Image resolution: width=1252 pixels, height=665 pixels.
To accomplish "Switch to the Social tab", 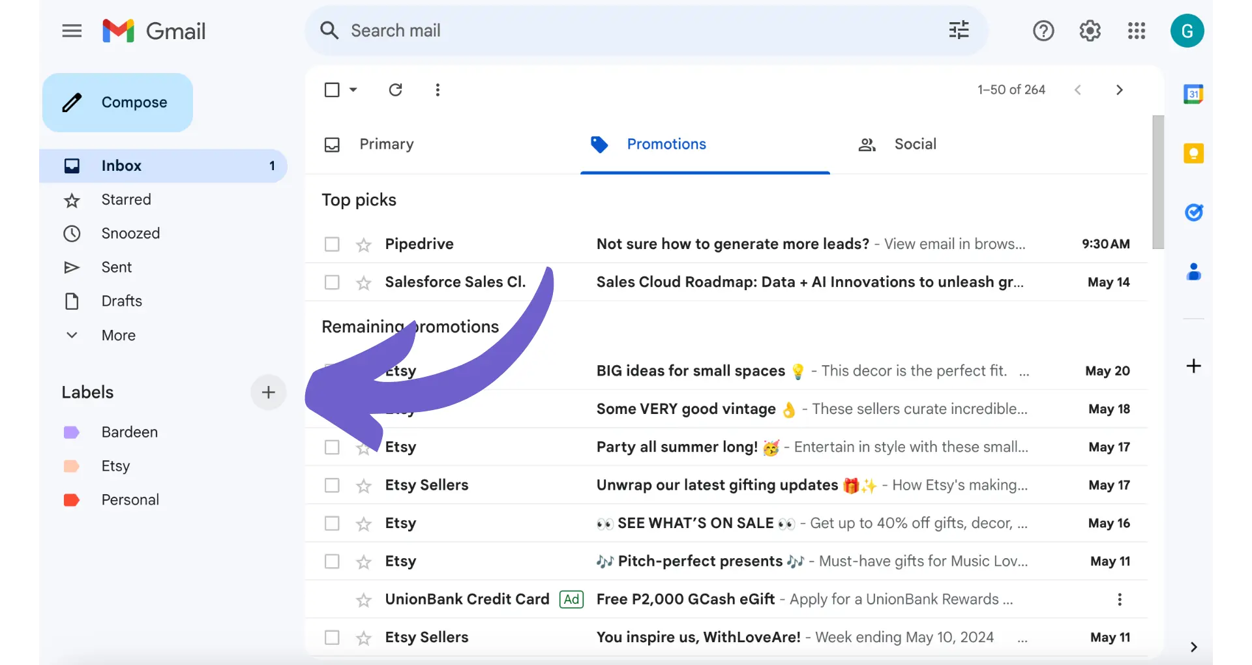I will coord(916,144).
